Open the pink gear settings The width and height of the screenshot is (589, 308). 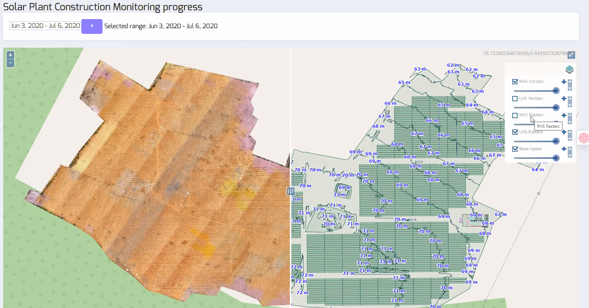point(584,138)
